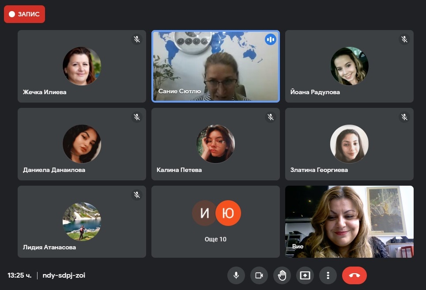
Task: Select Даниела Данаилова's profile photo
Action: (82, 144)
